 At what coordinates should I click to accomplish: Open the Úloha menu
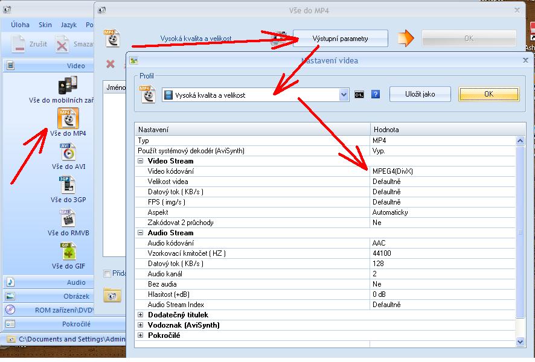[x=20, y=25]
